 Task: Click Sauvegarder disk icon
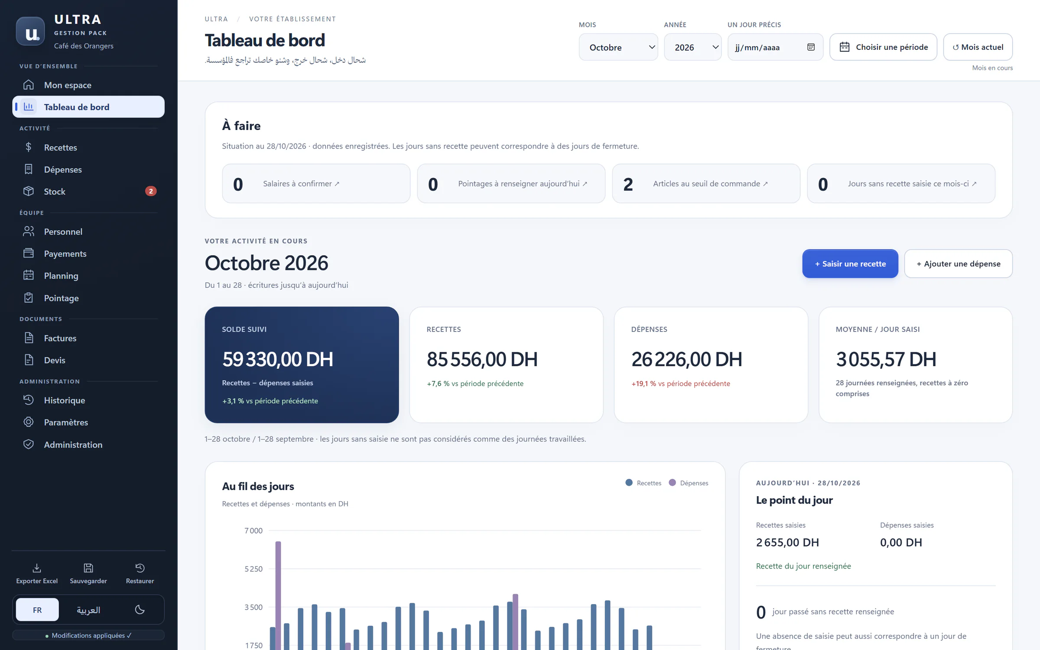coord(88,568)
